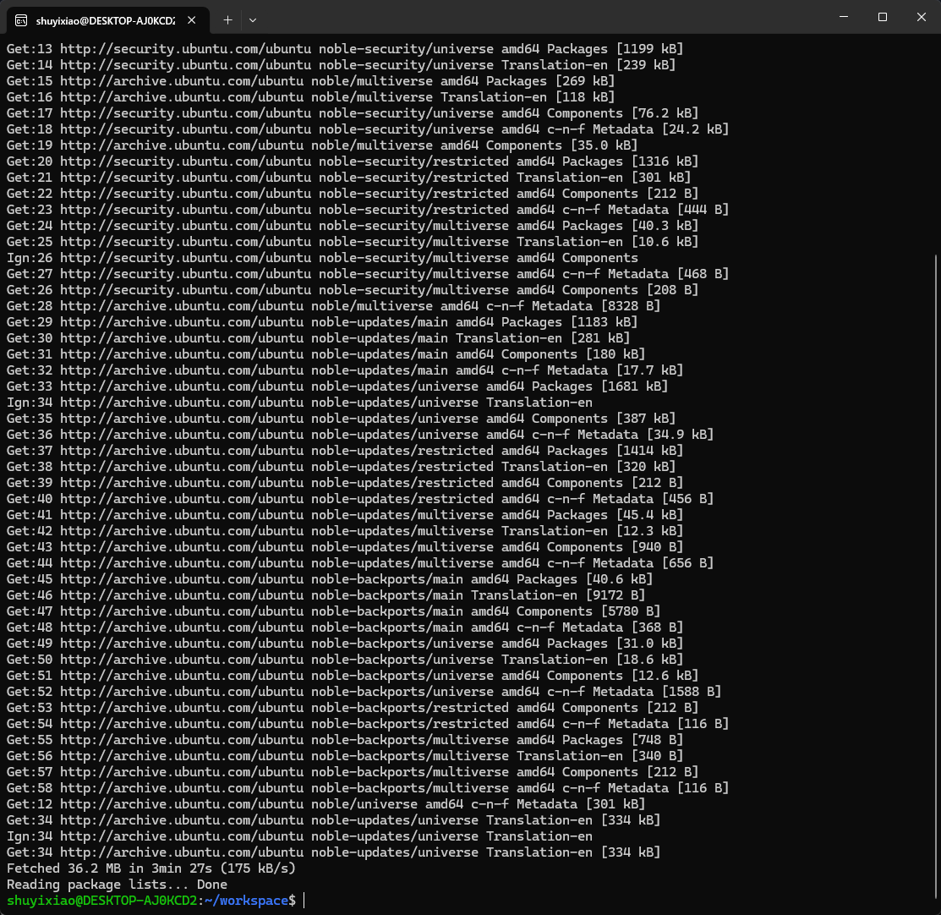The image size is (941, 915).
Task: Click the Get:55 multiverse Packages [748 B] line
Action: click(x=345, y=740)
